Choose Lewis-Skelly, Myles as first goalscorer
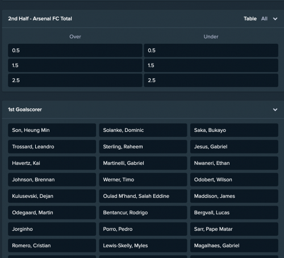Screen dimensions: 284x258 pos(143,245)
